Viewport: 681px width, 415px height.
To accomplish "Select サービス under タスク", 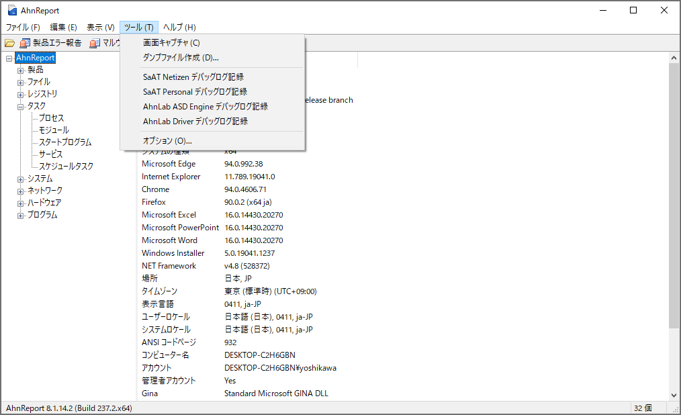I will click(51, 154).
